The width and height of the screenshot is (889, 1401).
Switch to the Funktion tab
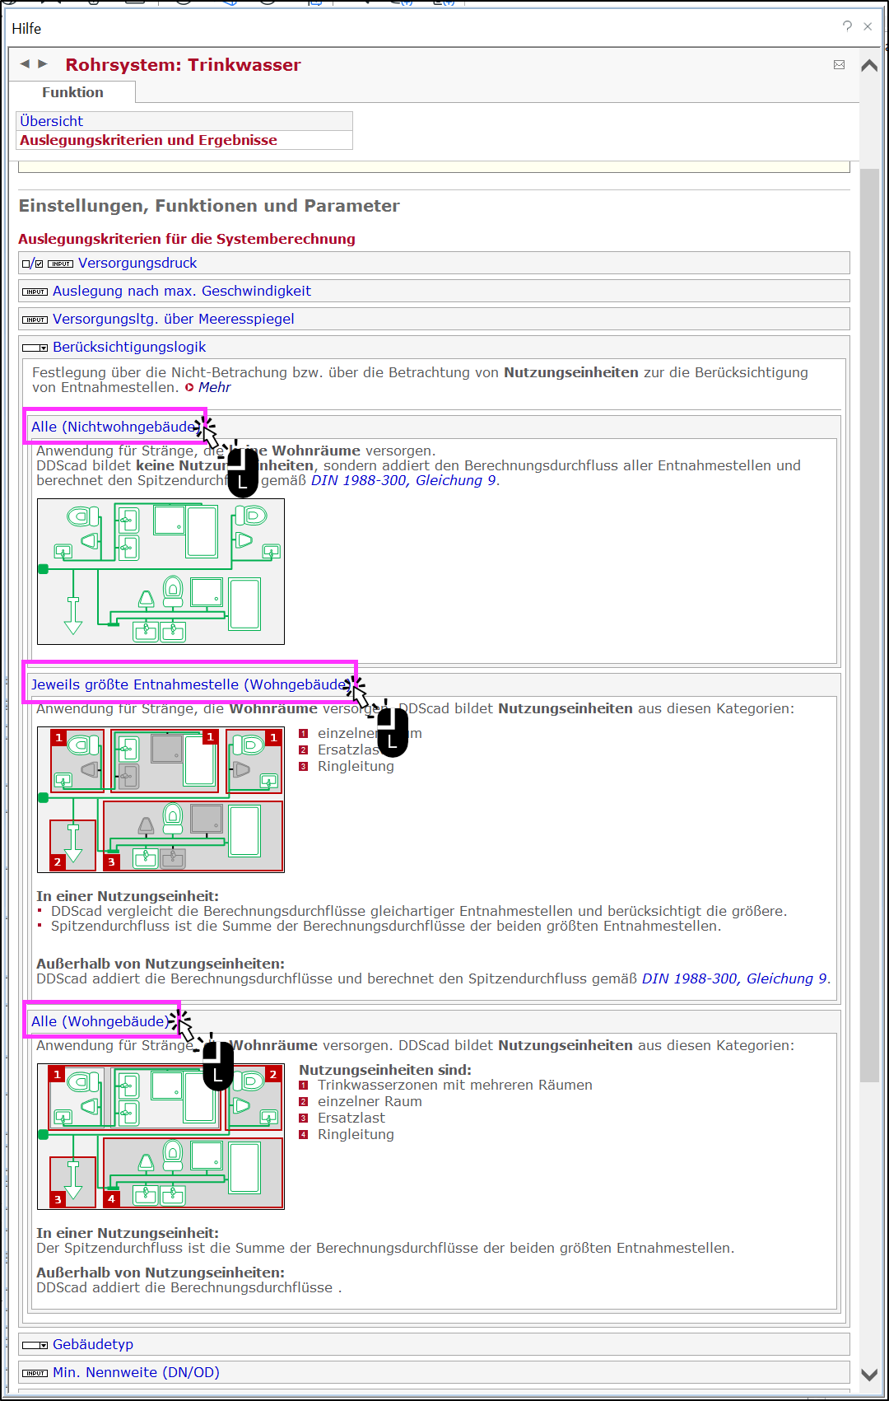(x=72, y=92)
